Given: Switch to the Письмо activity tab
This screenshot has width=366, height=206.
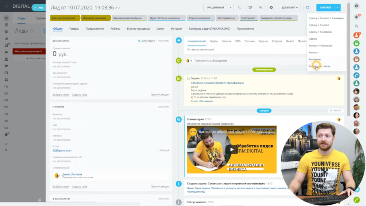Looking at the screenshot, I should 249,42.
